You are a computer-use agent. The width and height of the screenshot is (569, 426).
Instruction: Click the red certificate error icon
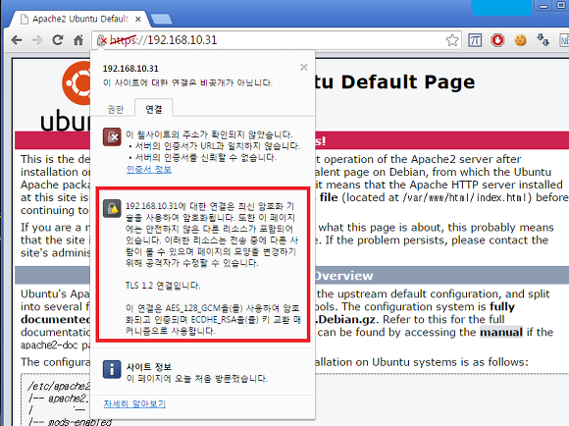pos(112,136)
